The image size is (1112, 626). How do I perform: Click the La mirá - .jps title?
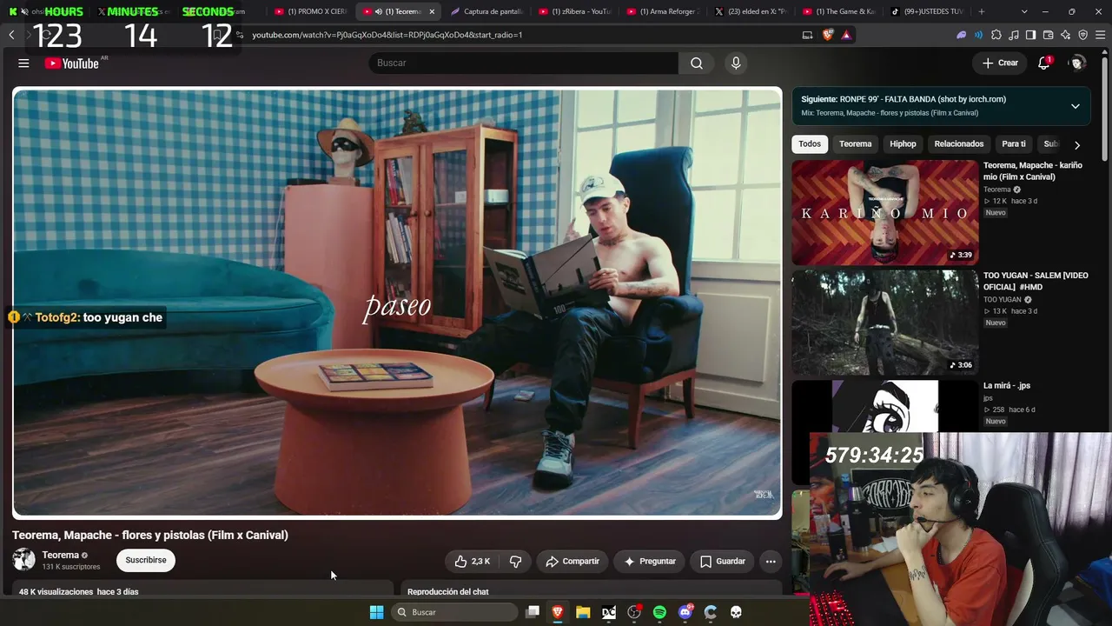click(x=1007, y=385)
